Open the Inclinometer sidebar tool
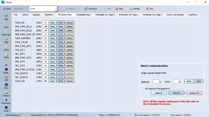Screen dimensions: 209x117 tap(6, 71)
